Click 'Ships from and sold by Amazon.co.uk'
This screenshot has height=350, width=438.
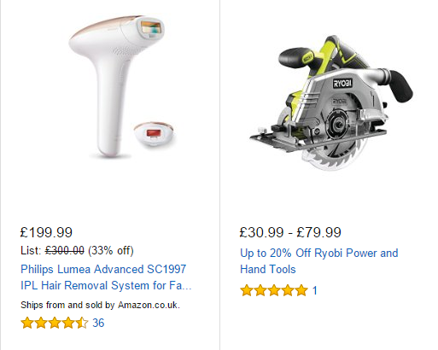coord(100,305)
